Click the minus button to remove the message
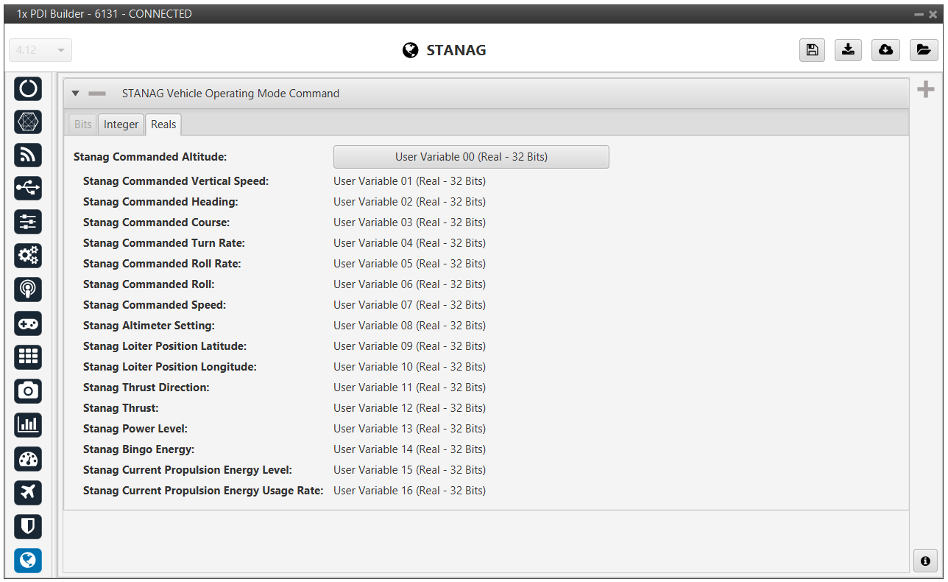This screenshot has width=948, height=582. 97,94
